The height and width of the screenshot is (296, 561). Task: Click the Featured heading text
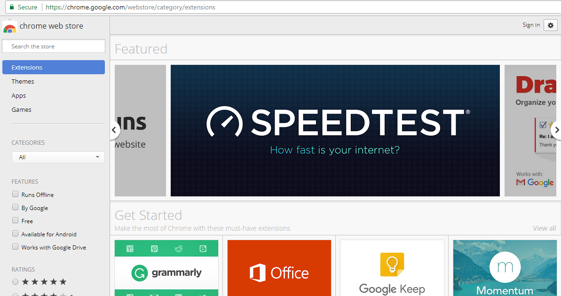[x=141, y=49]
